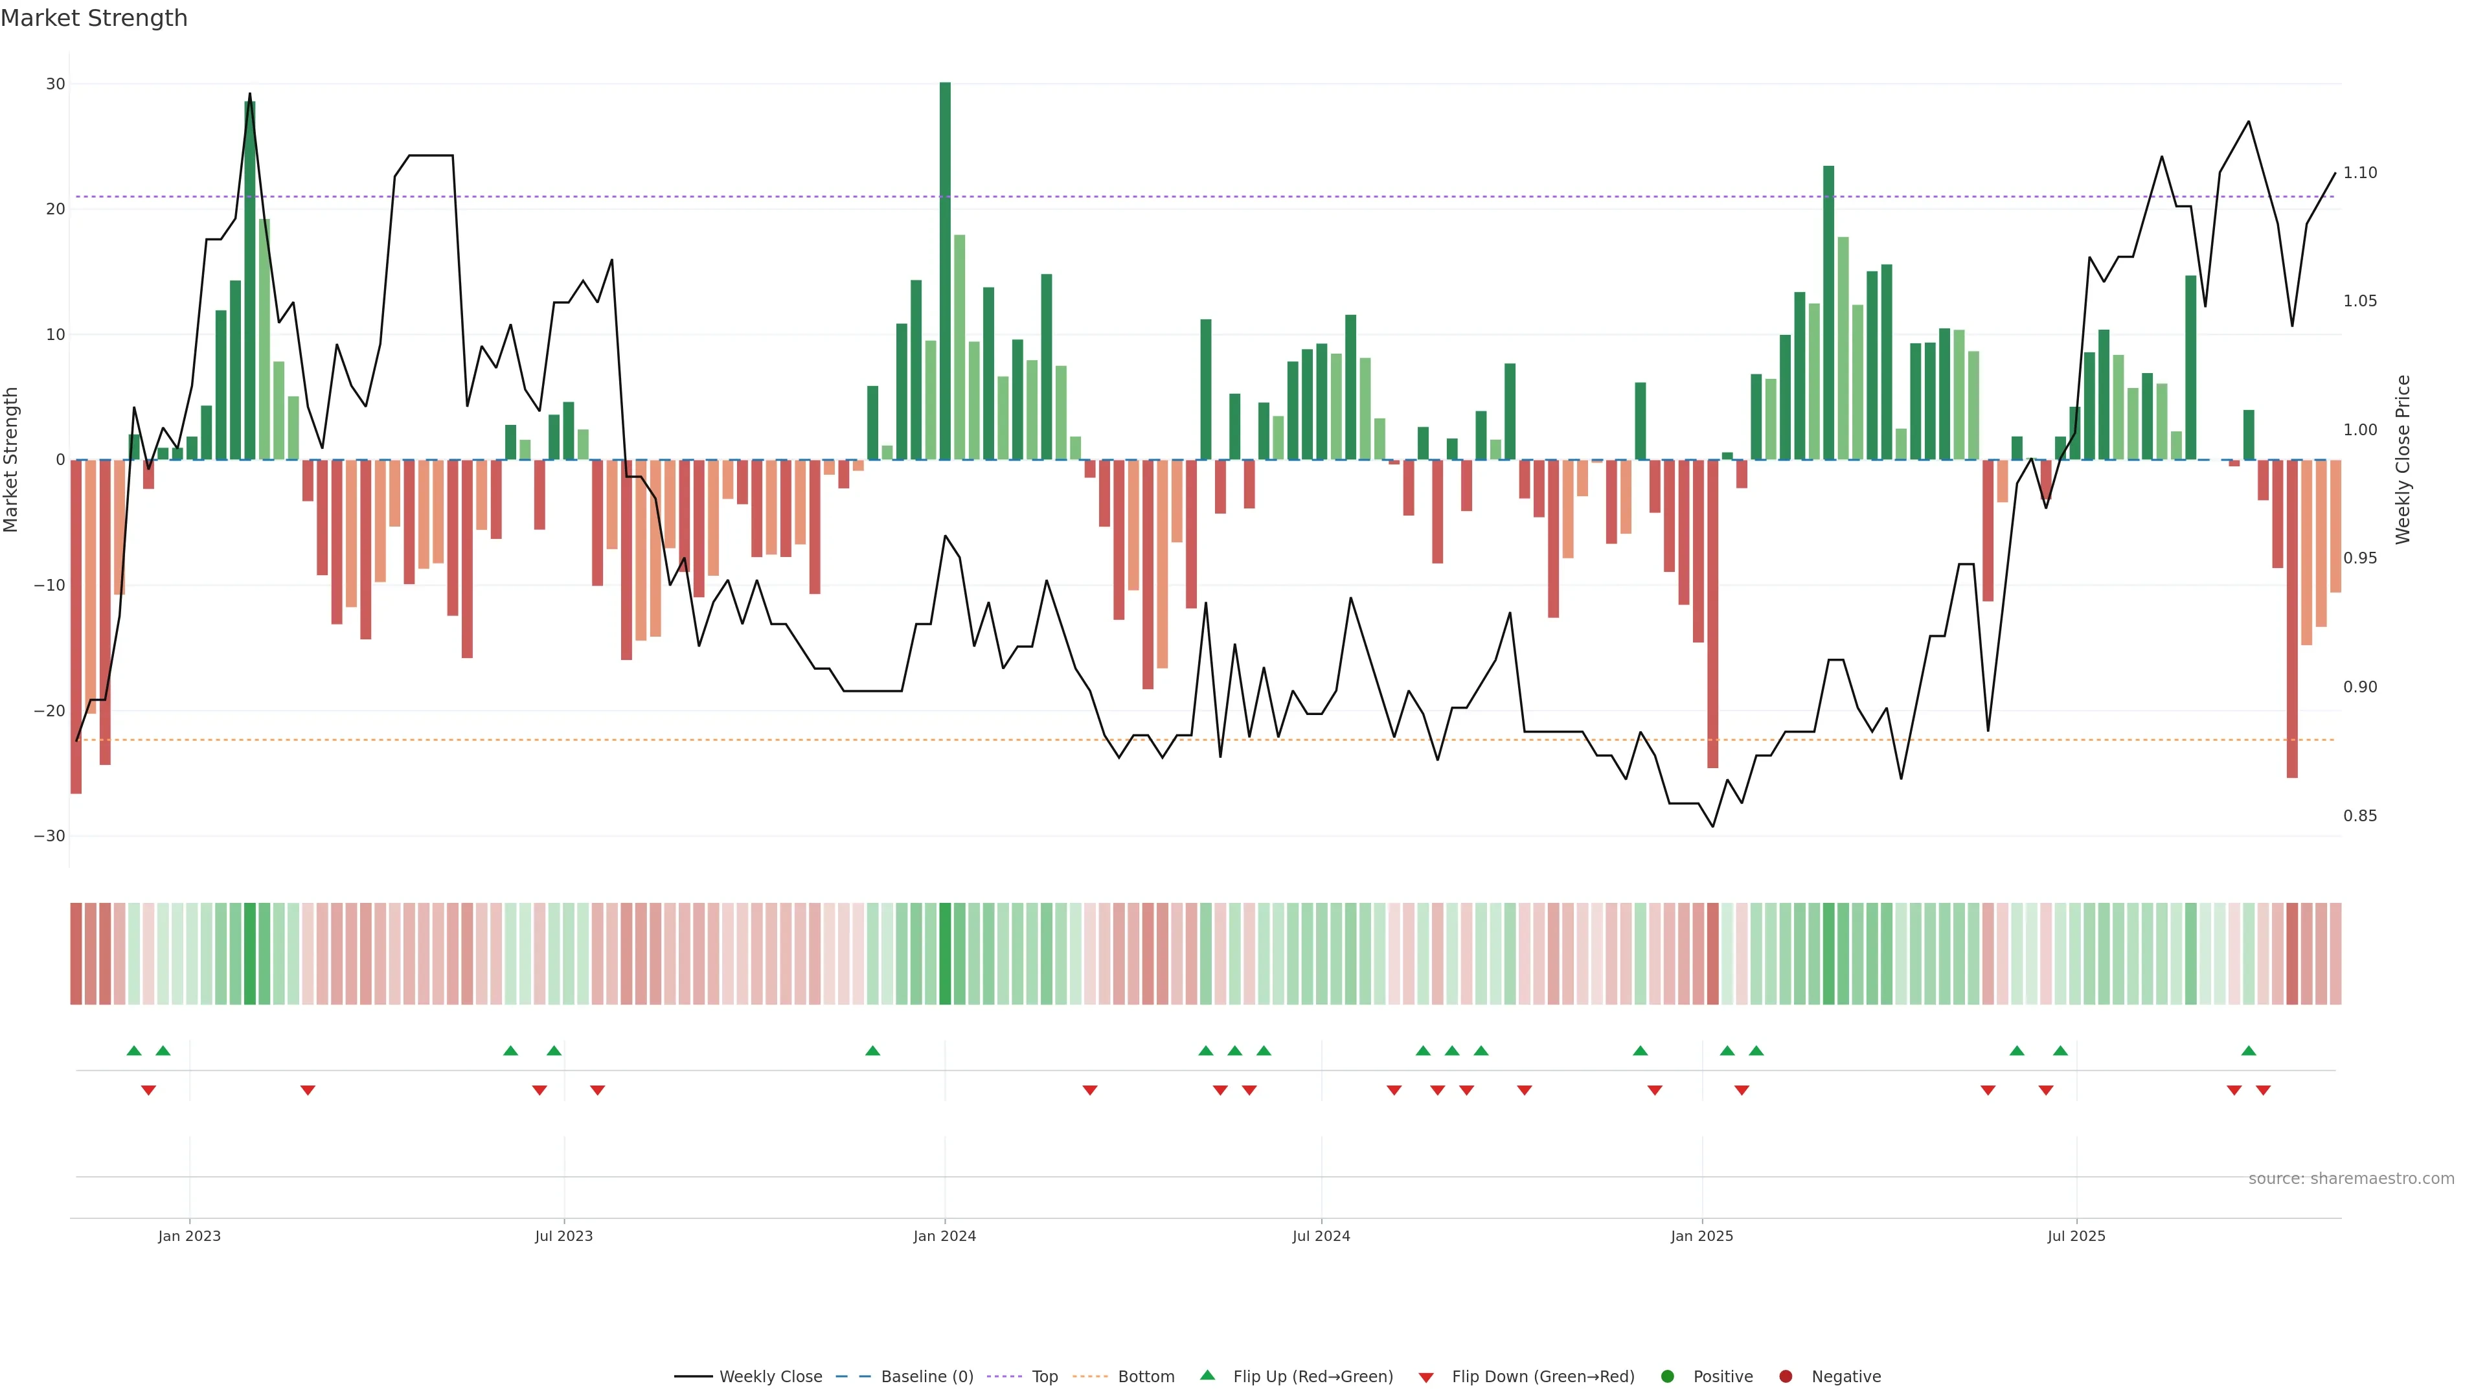Screen dimensions: 2487x1399
Task: Click the Jan 2024 x-axis label
Action: [x=944, y=1236]
